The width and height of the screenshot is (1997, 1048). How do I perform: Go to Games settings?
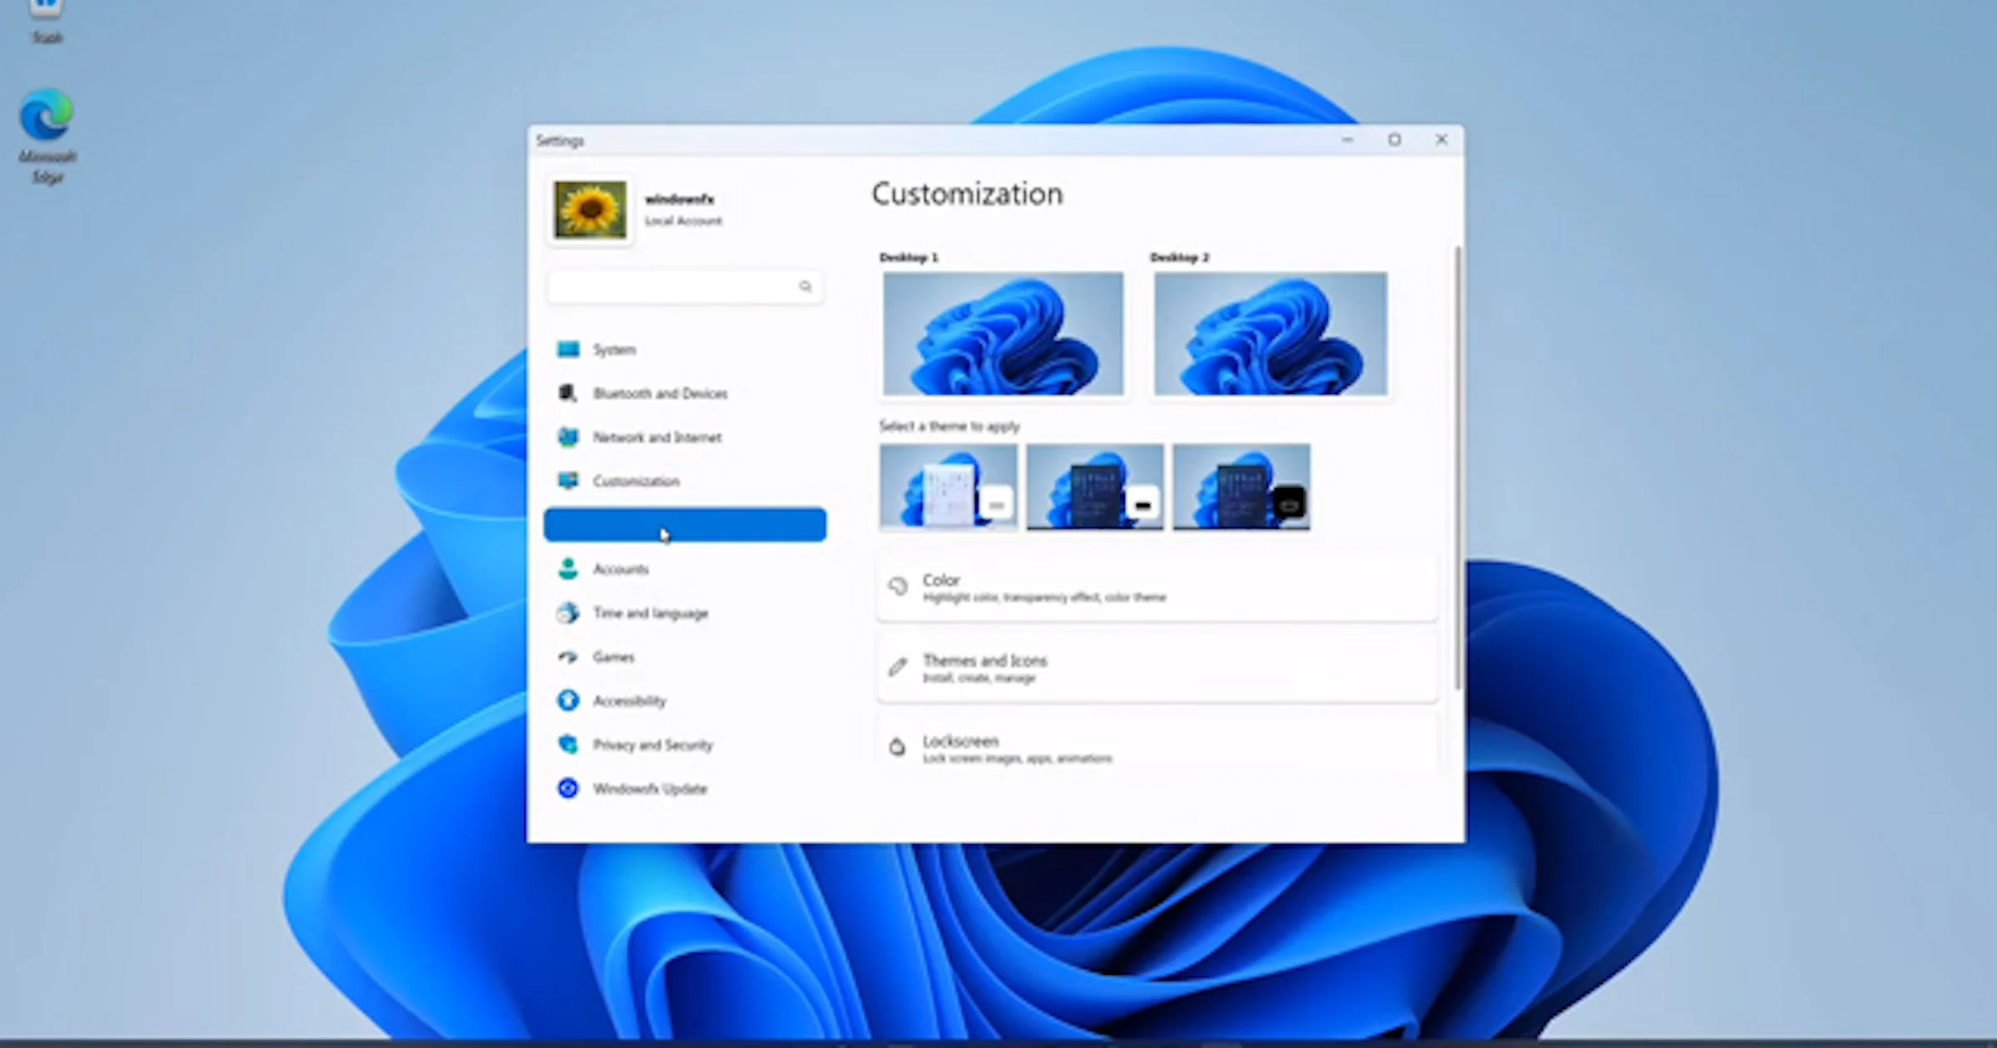[685, 657]
